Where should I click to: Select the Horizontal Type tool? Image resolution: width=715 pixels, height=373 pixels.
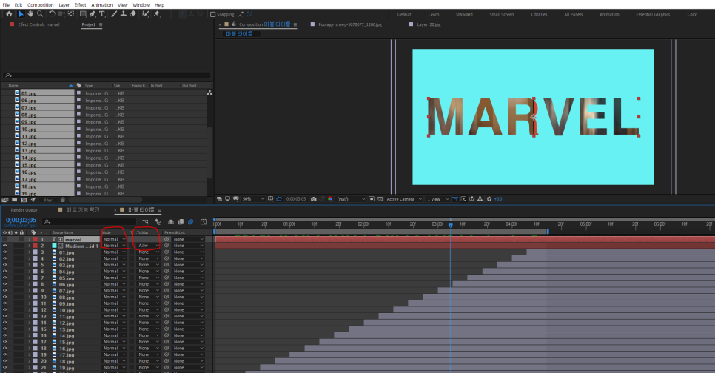pyautogui.click(x=101, y=14)
